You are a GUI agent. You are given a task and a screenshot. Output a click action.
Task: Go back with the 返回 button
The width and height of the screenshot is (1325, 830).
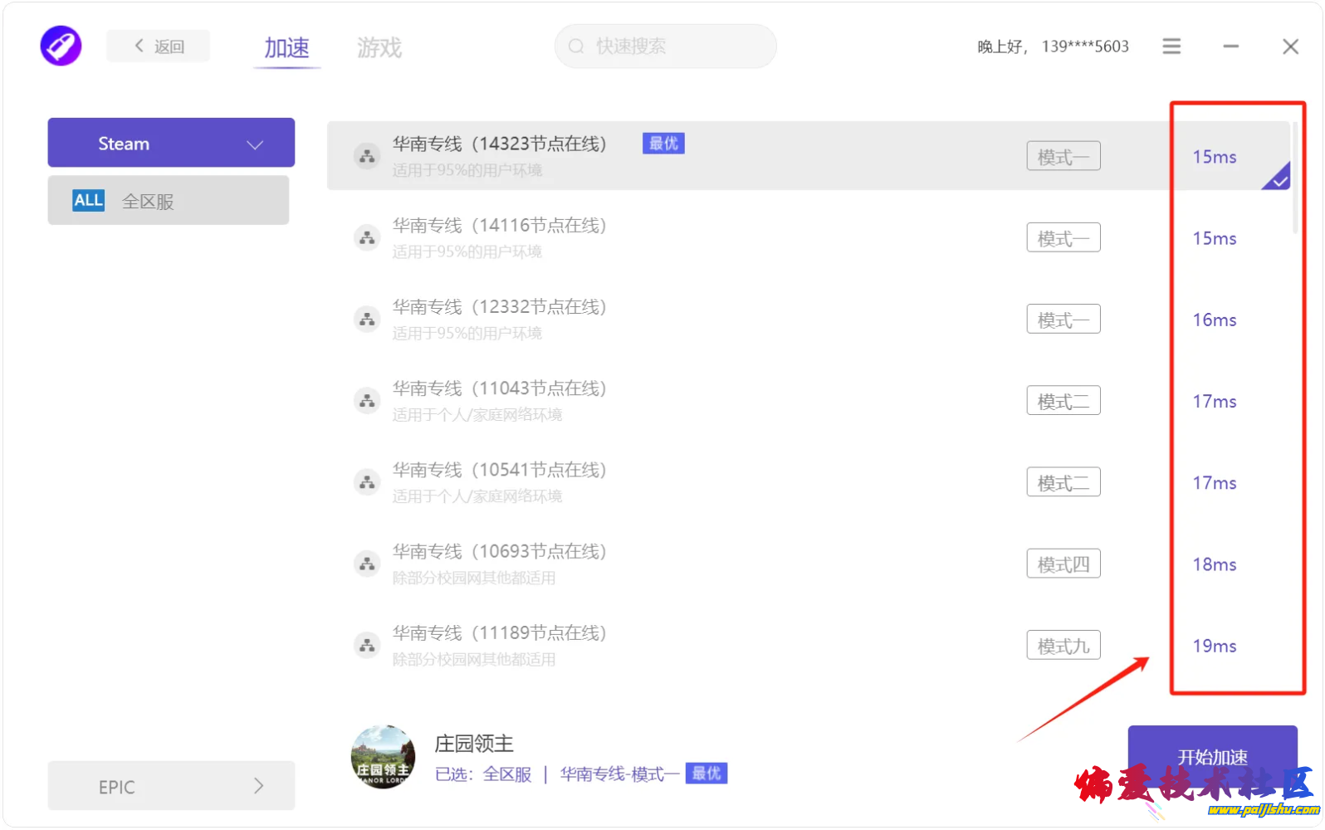point(159,46)
